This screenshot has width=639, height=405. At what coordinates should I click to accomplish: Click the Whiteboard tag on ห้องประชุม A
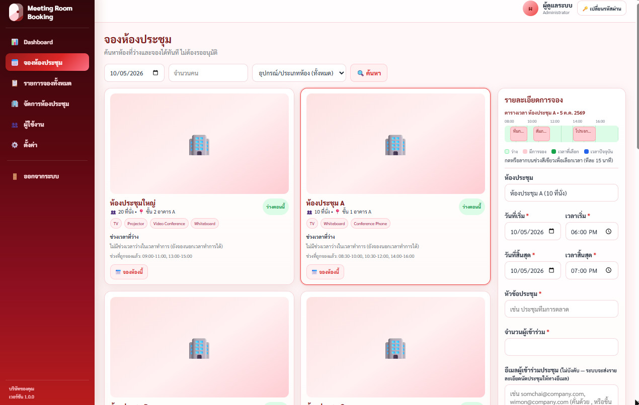click(334, 224)
